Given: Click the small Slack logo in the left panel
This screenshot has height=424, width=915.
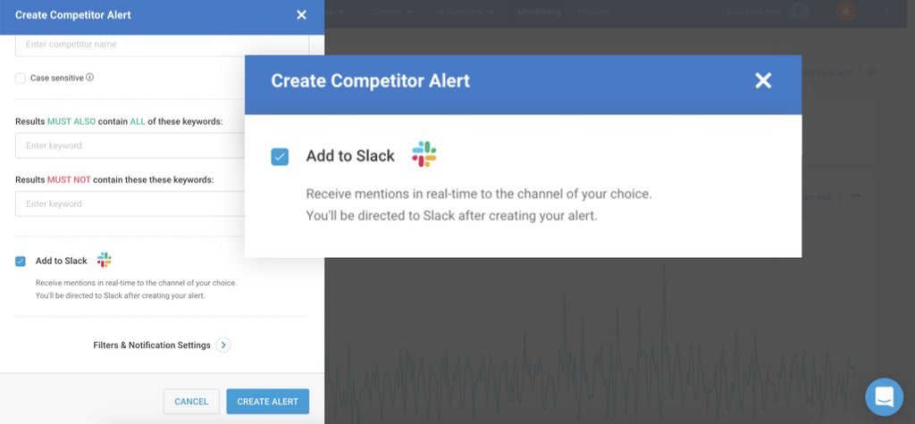Looking at the screenshot, I should click(x=105, y=260).
